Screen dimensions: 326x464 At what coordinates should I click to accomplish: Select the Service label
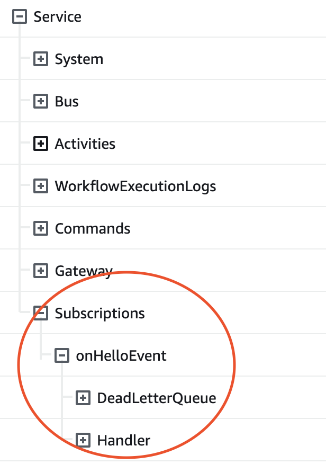pos(57,16)
